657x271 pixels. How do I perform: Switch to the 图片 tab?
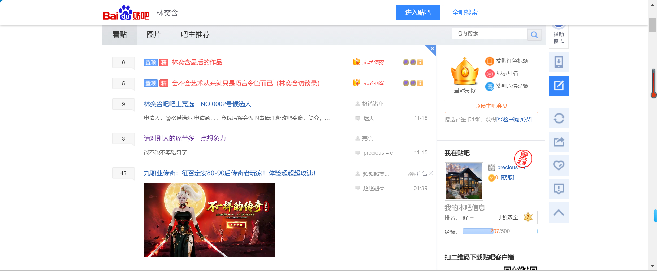pyautogui.click(x=154, y=34)
